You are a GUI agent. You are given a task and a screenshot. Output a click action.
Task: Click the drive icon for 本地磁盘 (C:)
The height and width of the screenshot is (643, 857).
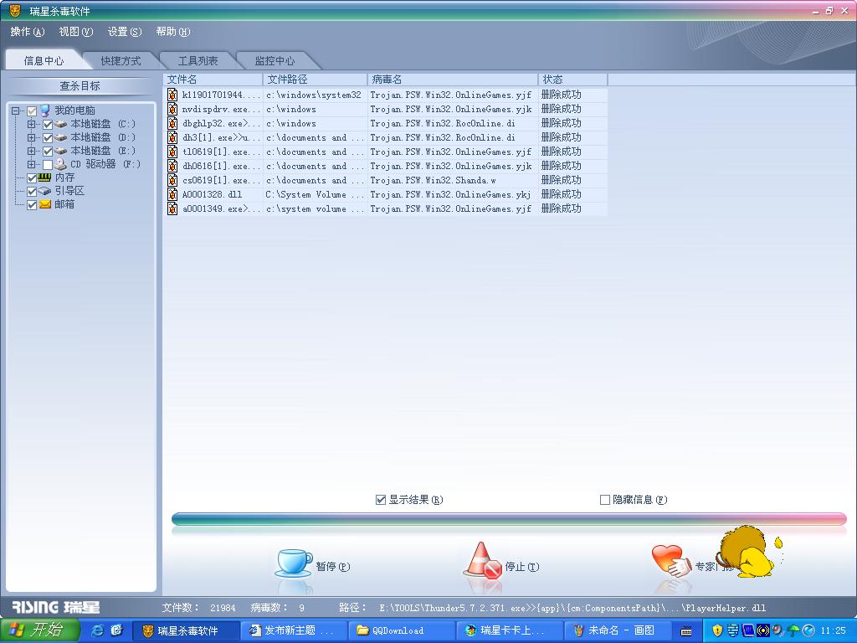60,124
